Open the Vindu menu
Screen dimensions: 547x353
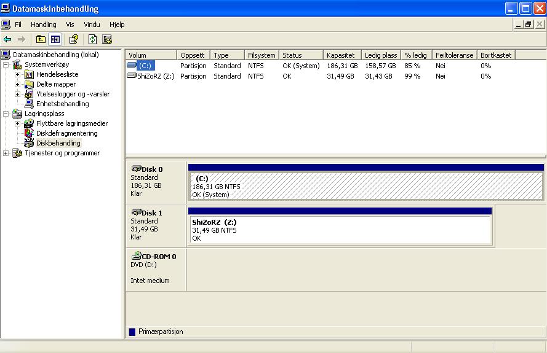[92, 25]
